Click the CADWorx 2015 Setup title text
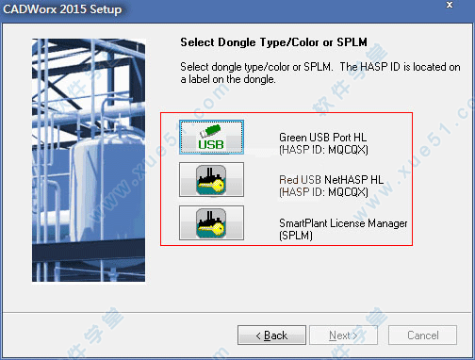 62,9
